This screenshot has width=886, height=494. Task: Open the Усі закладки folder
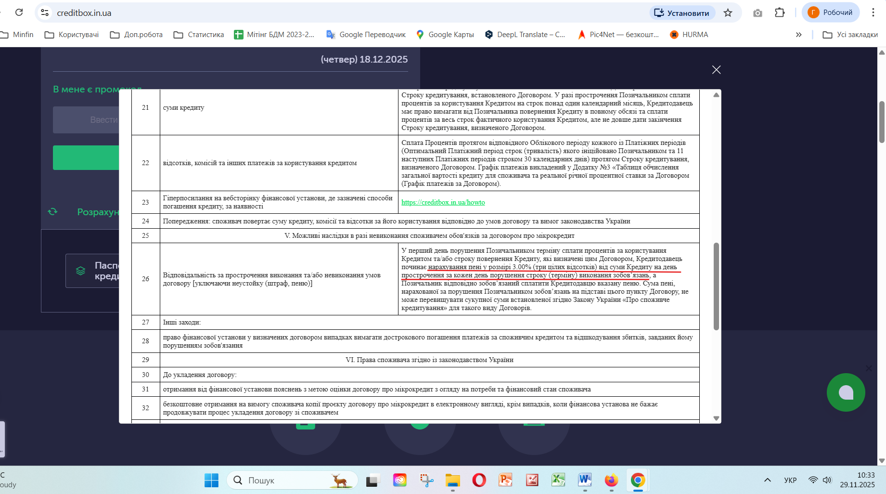(851, 35)
